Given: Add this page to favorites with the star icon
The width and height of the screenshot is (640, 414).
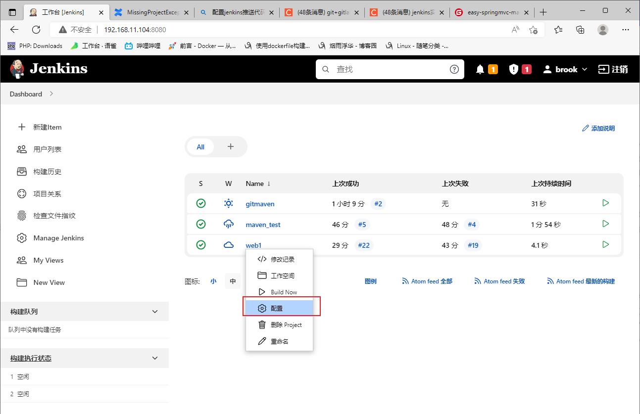Looking at the screenshot, I should point(533,30).
